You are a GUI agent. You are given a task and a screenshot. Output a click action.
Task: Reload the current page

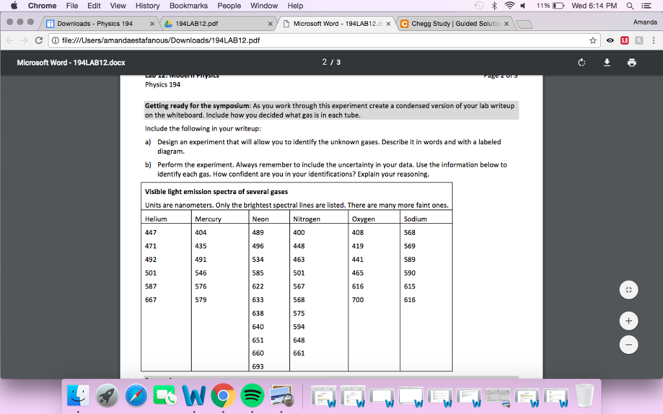39,41
